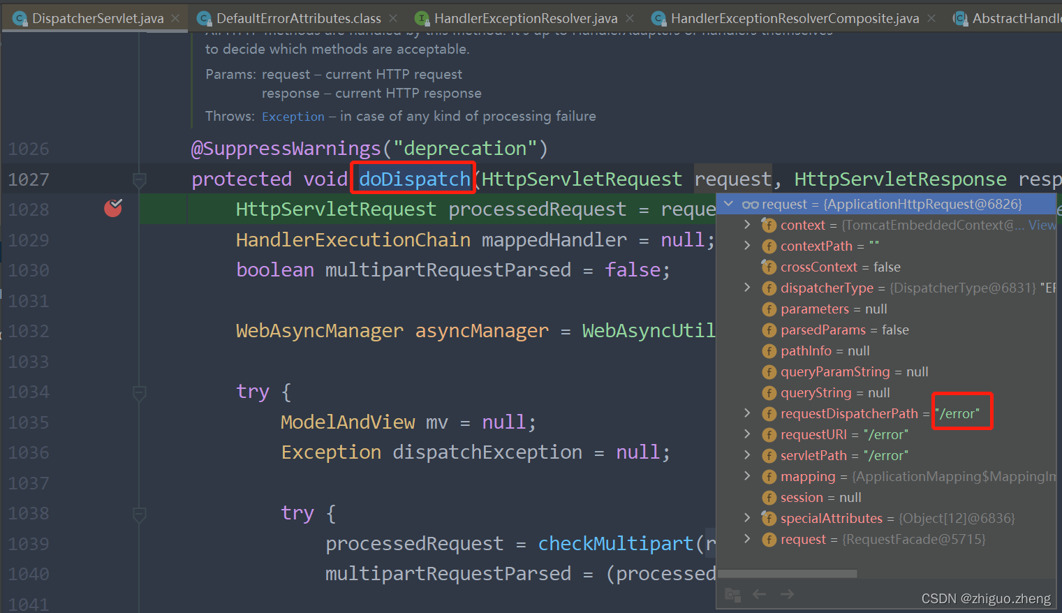
Task: Expand the servletPath field node
Action: (x=747, y=455)
